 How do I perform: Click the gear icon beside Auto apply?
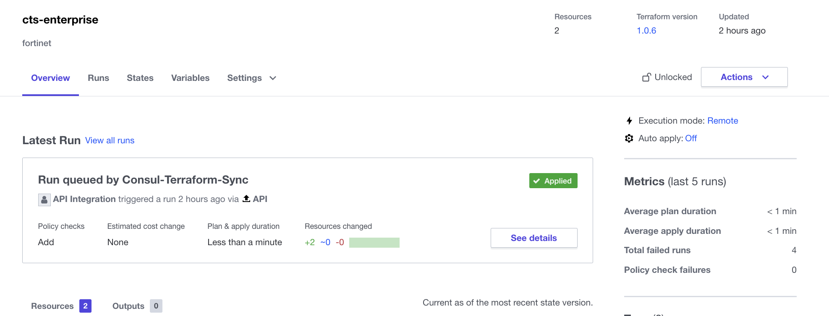[629, 138]
